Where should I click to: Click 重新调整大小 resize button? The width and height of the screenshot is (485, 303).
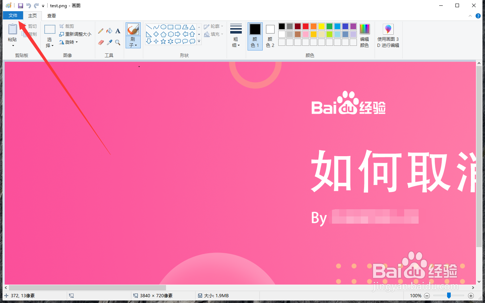pos(75,34)
